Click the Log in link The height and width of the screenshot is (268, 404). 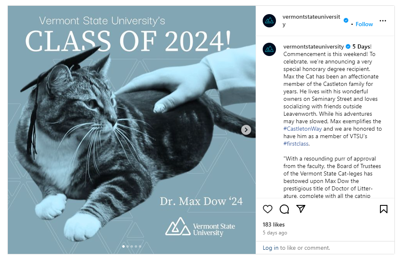coord(271,248)
